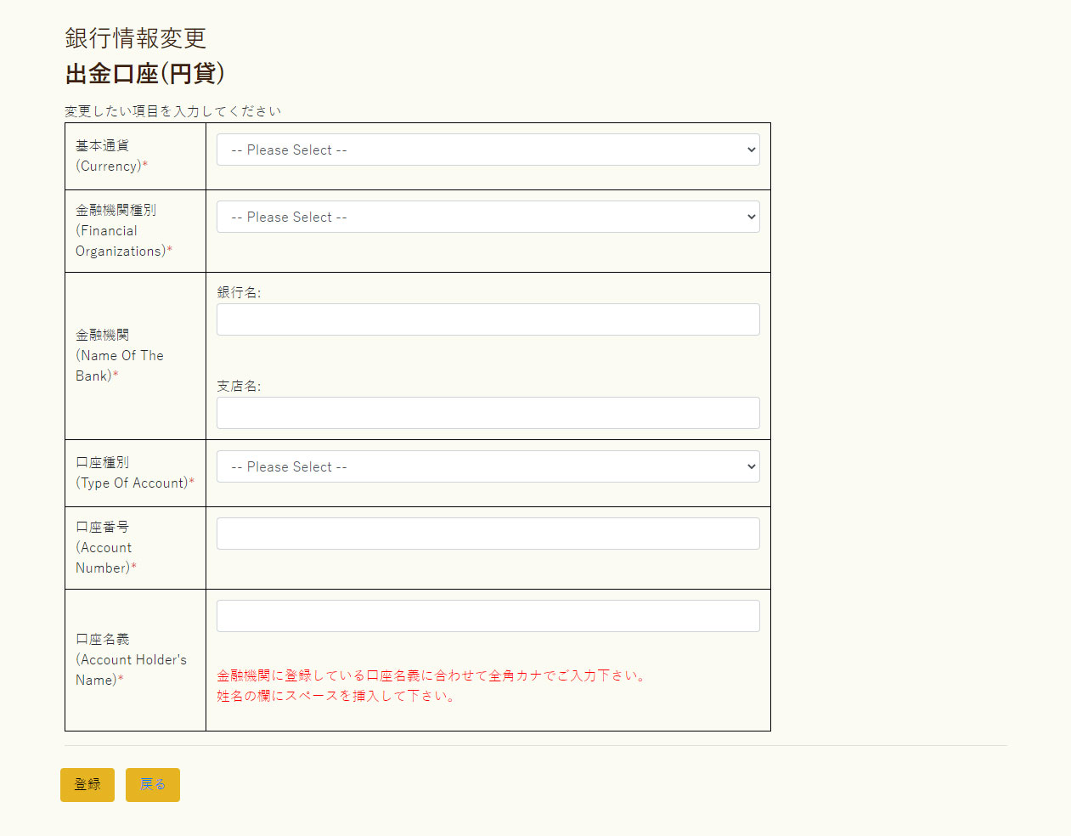
Task: Click the 支店名: field label
Action: (x=239, y=386)
